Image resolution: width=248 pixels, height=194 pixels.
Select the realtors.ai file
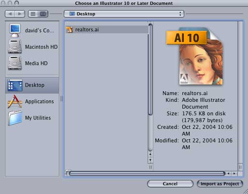tap(107, 29)
